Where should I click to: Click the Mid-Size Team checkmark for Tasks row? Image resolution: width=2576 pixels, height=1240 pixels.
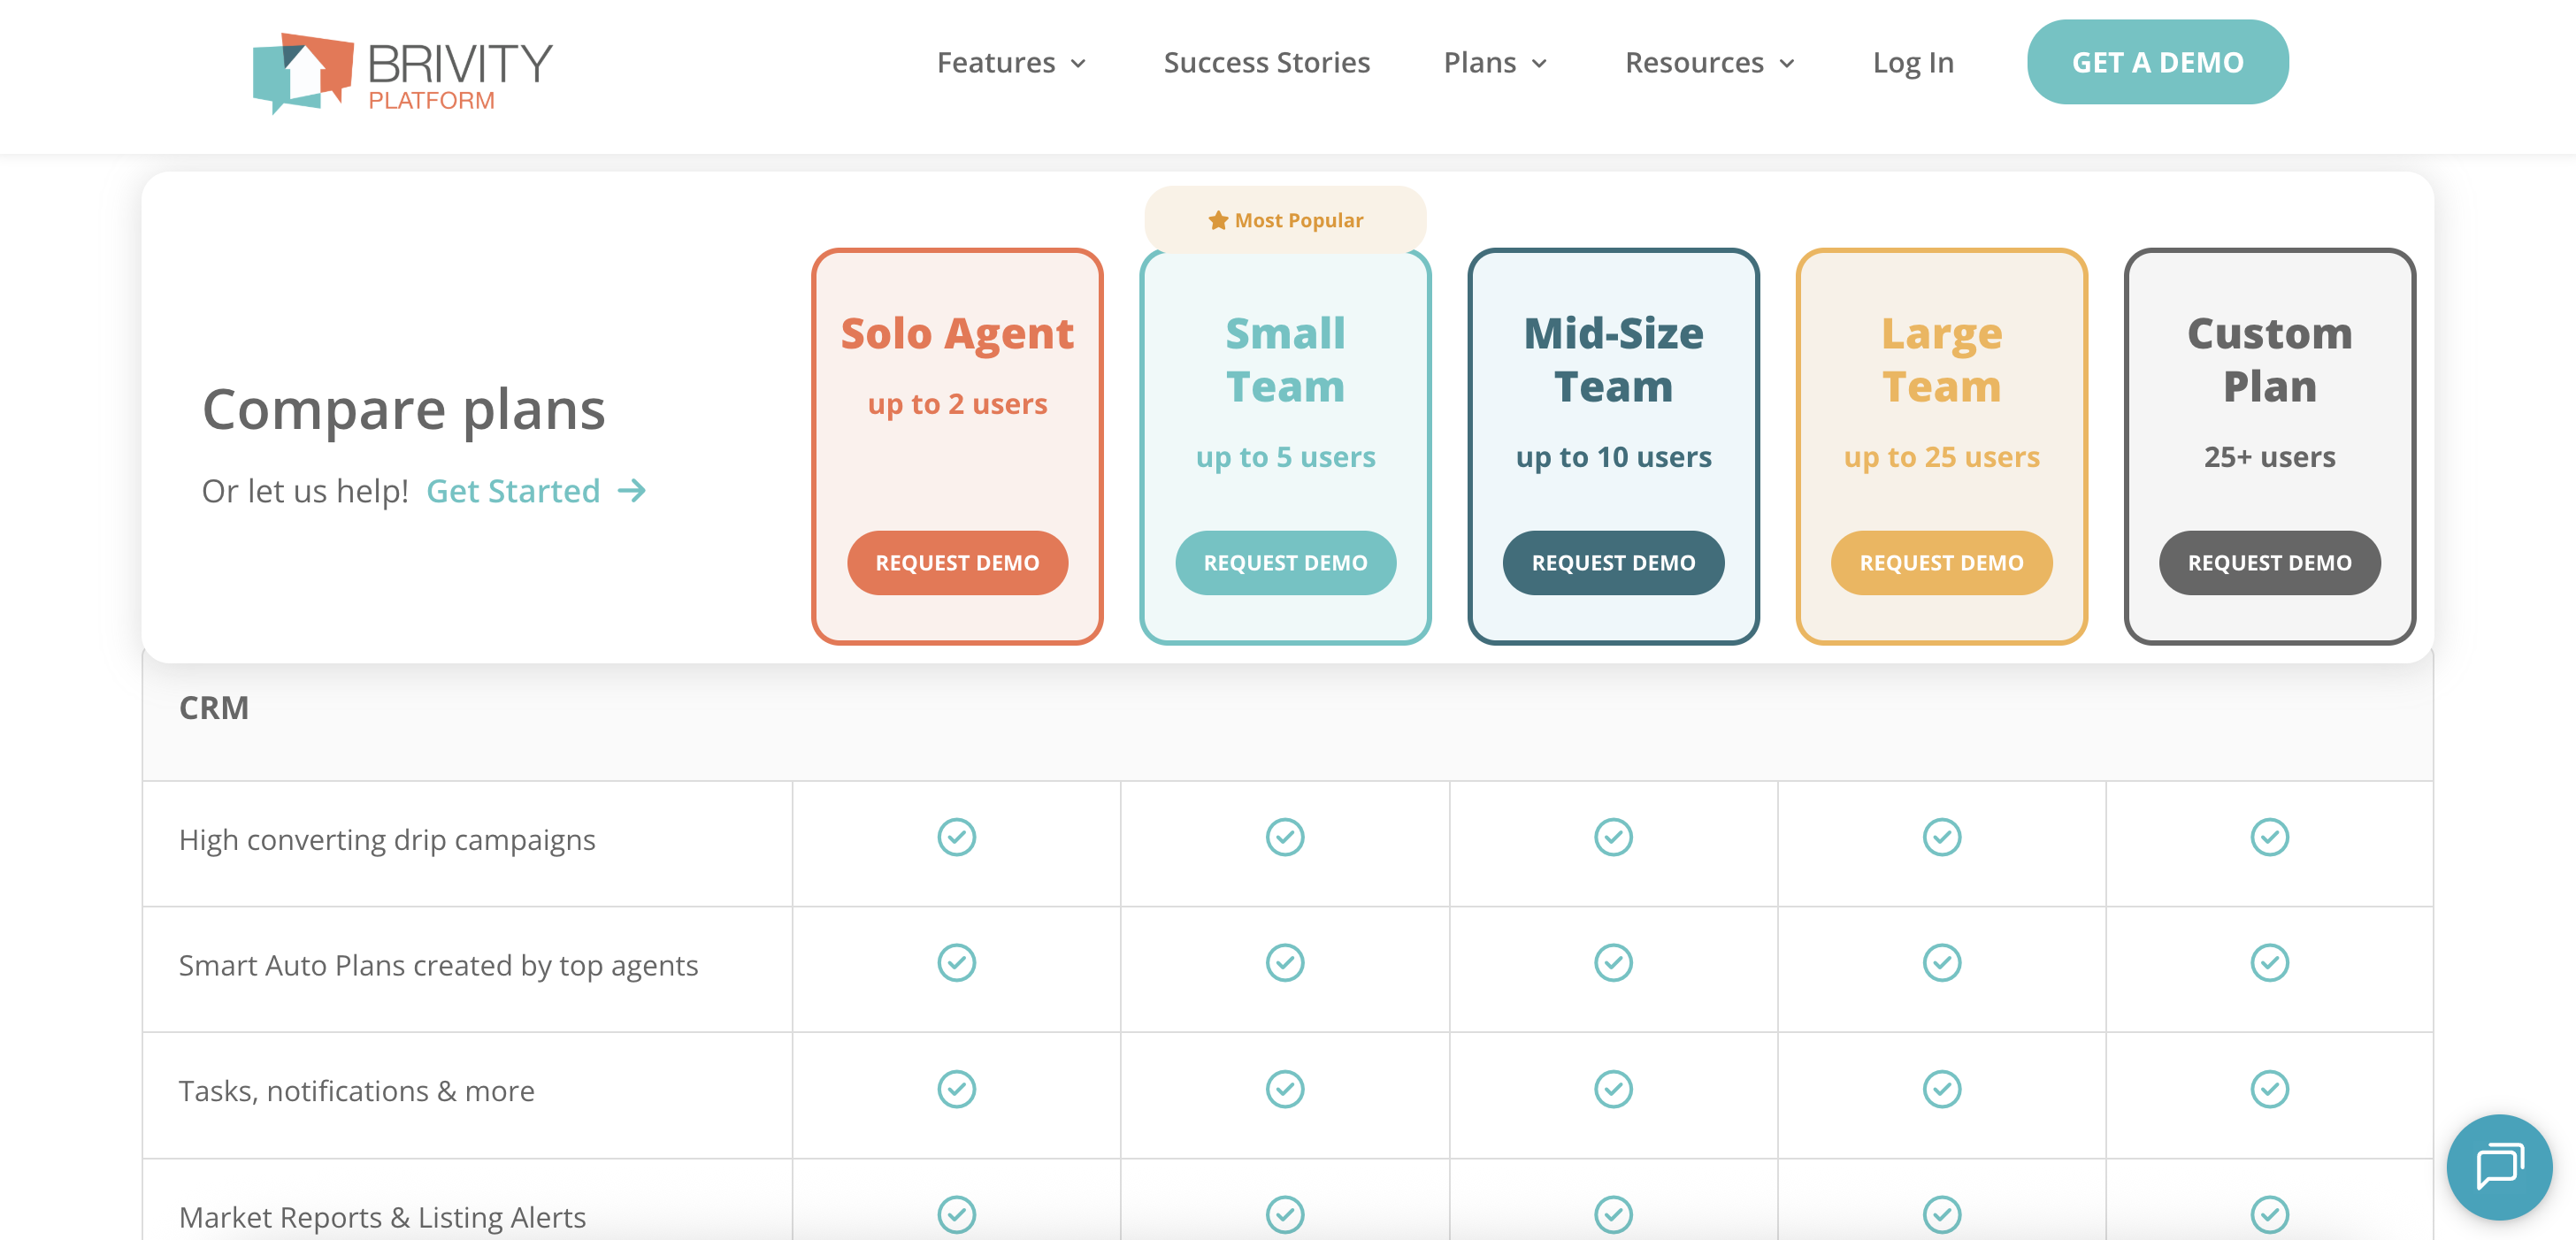click(x=1613, y=1089)
